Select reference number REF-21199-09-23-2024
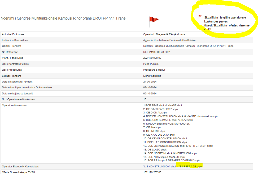This screenshot has height=174, width=258. click(x=157, y=52)
